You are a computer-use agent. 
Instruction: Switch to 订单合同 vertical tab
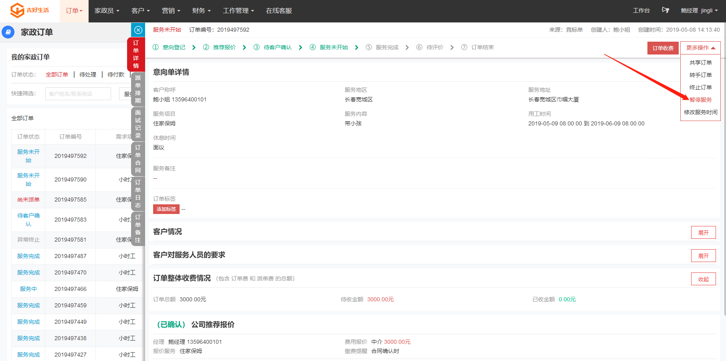[138, 159]
